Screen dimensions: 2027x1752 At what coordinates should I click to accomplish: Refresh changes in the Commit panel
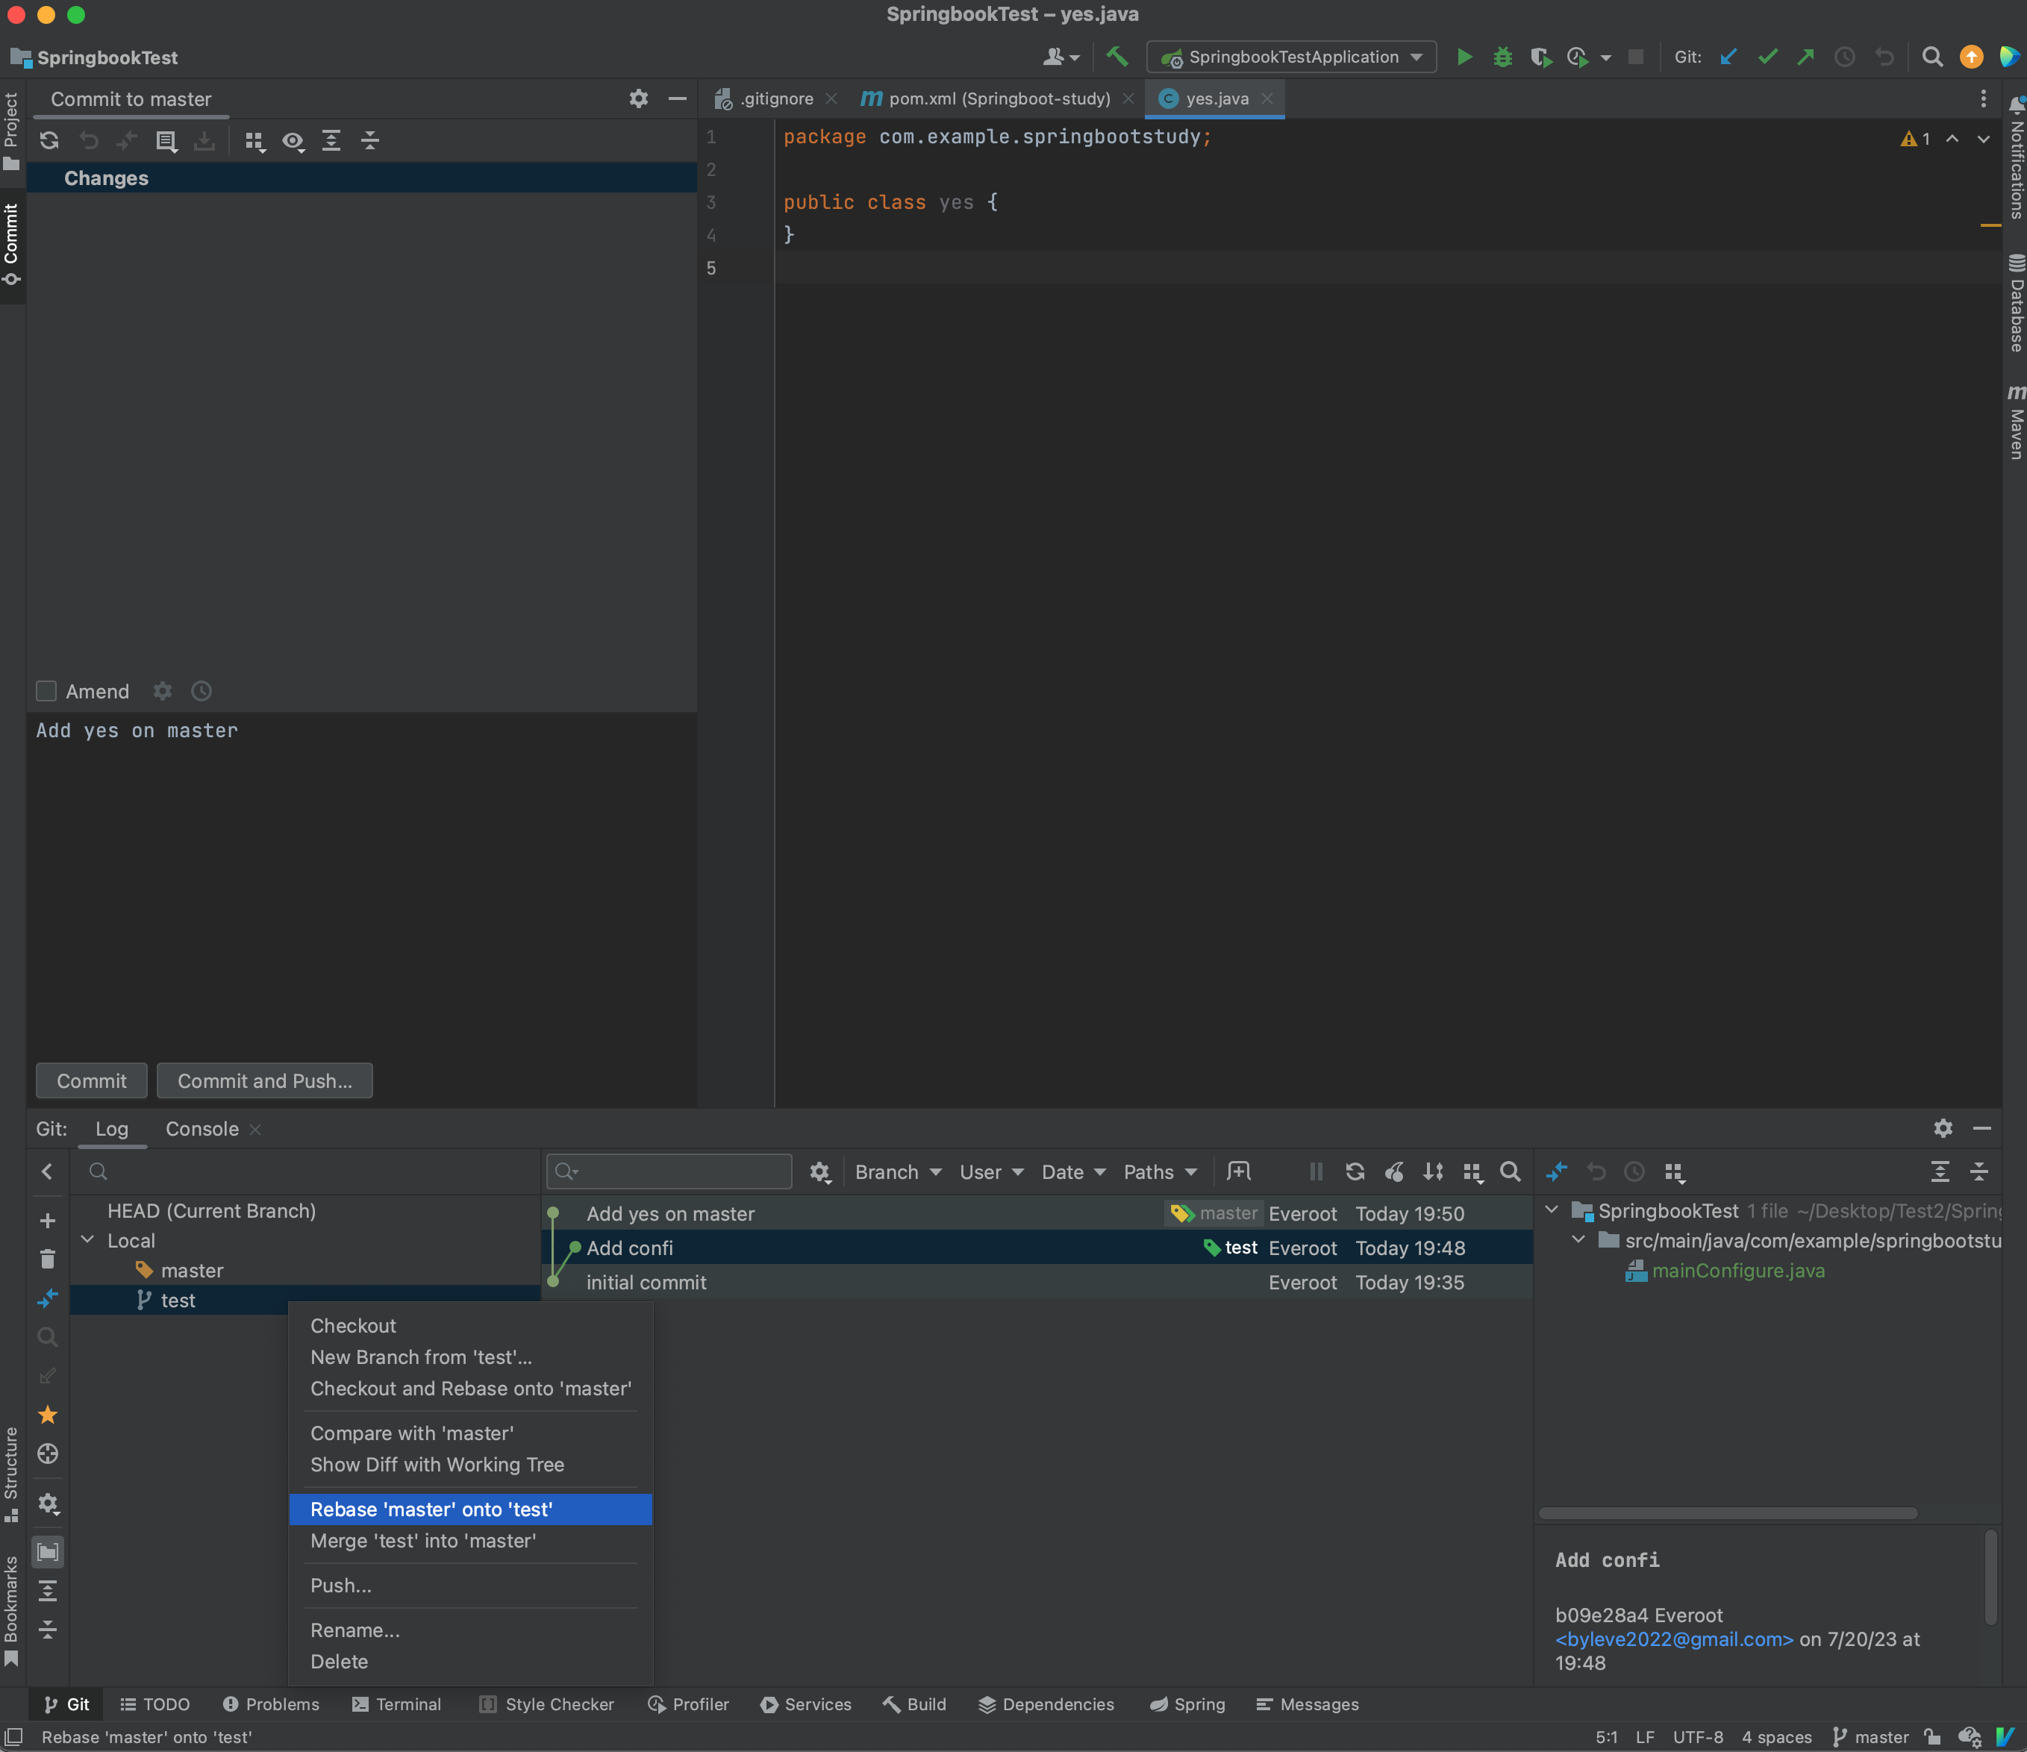click(49, 140)
